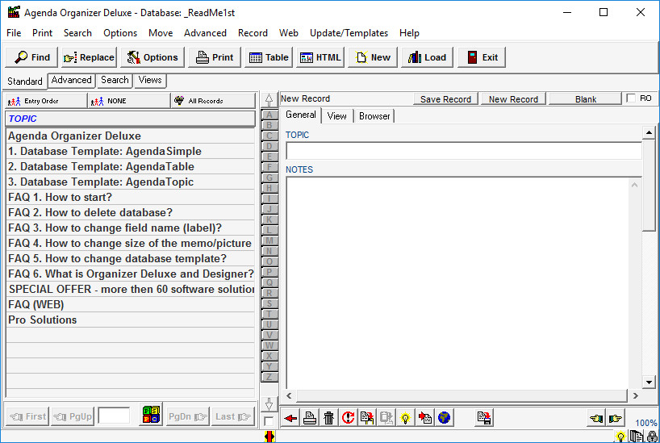This screenshot has height=443, width=660.
Task: Switch to the Browser tab in record panel
Action: click(x=374, y=116)
